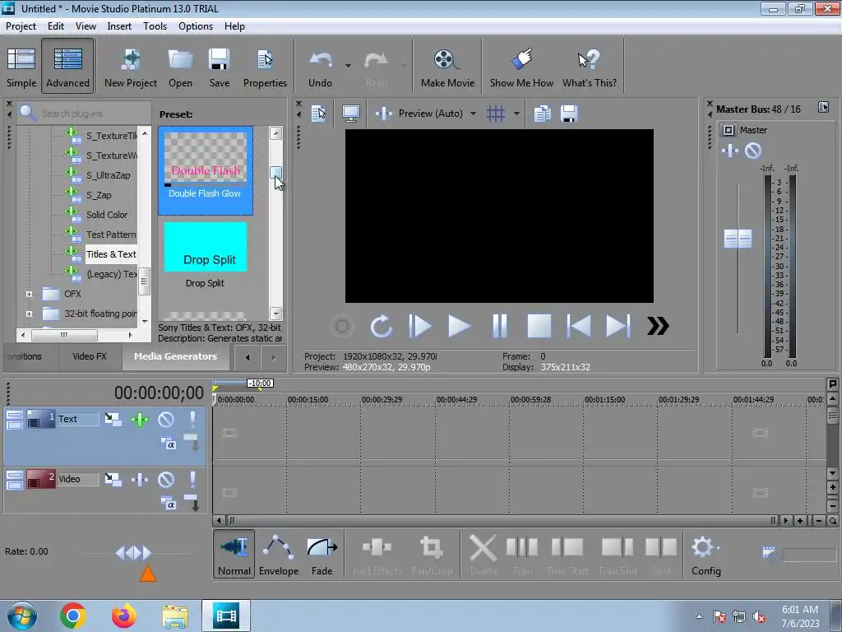Click the preset list scroll-down arrow

click(x=276, y=314)
